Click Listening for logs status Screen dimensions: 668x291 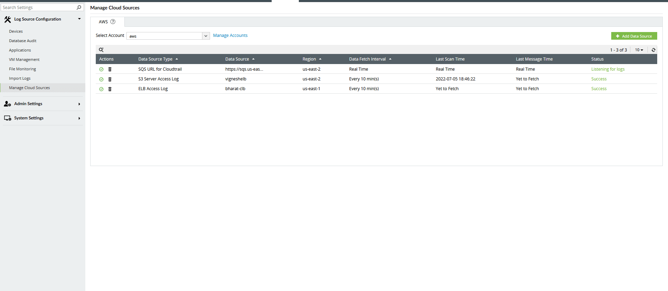click(608, 69)
